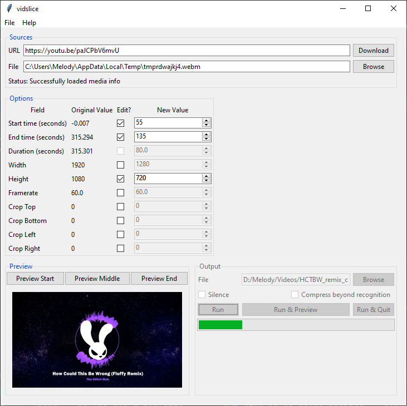407x406 pixels.
Task: Enable the Crop Top edit checkbox
Action: [x=120, y=207]
